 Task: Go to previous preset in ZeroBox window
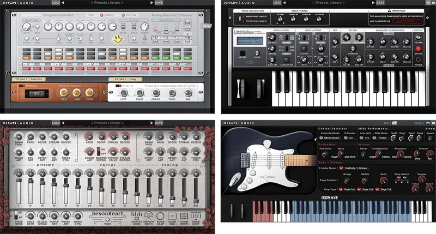[x=63, y=3]
